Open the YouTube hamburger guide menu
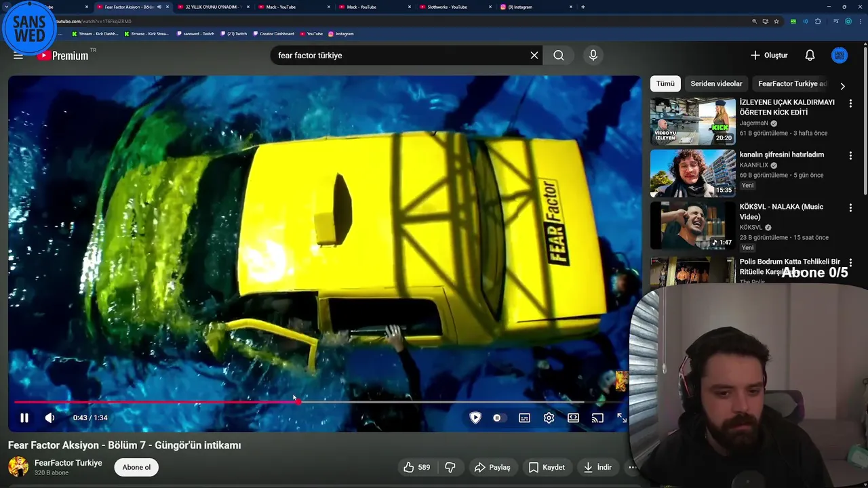Viewport: 868px width, 488px height. (18, 56)
